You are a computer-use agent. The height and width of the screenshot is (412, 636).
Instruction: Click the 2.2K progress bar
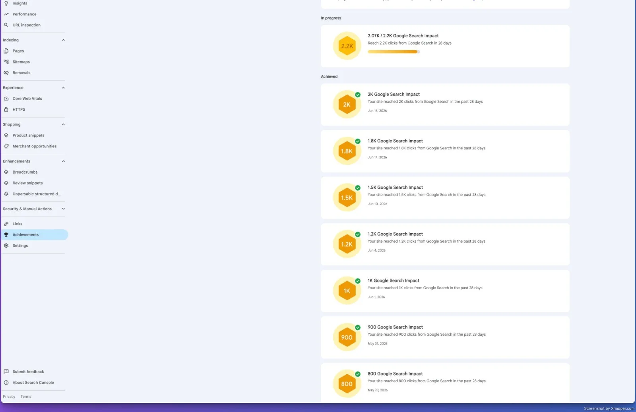point(394,52)
